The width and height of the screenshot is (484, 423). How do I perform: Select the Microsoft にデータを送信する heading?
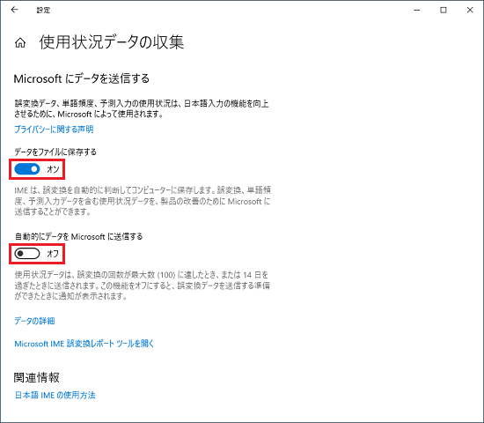82,78
